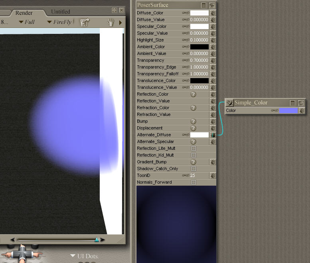Click the Translucence_Color node plug icon
This screenshot has width=310, height=263.
pyautogui.click(x=213, y=81)
